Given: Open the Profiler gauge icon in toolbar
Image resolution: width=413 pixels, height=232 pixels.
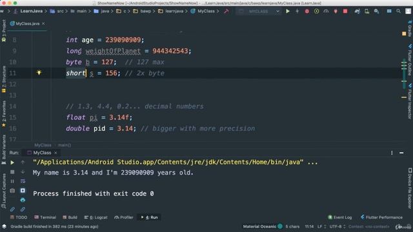Looking at the screenshot, I should click(326, 12).
